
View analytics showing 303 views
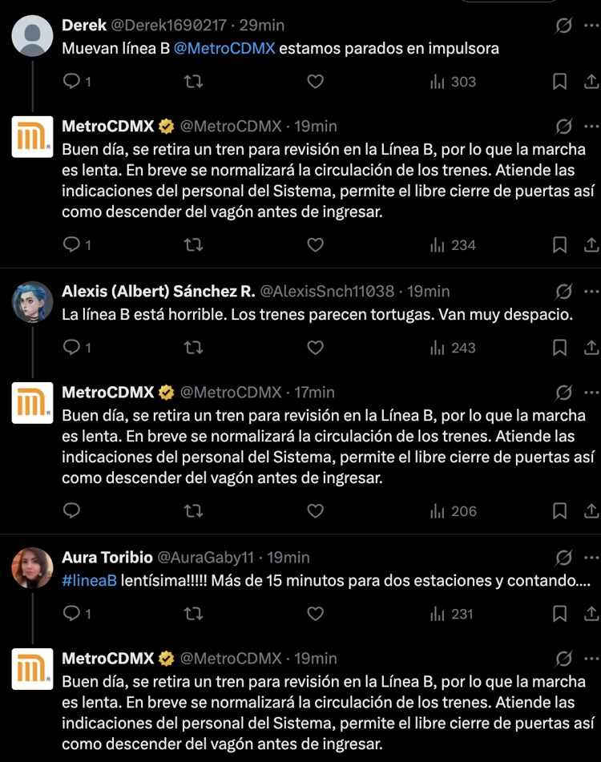pyautogui.click(x=454, y=82)
